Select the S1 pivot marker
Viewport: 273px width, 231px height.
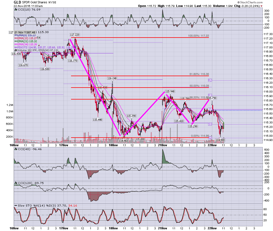tap(210, 124)
